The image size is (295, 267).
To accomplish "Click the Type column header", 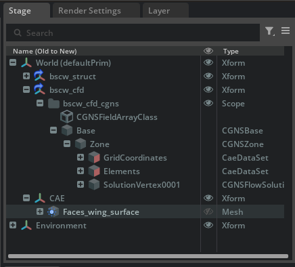I will [231, 52].
